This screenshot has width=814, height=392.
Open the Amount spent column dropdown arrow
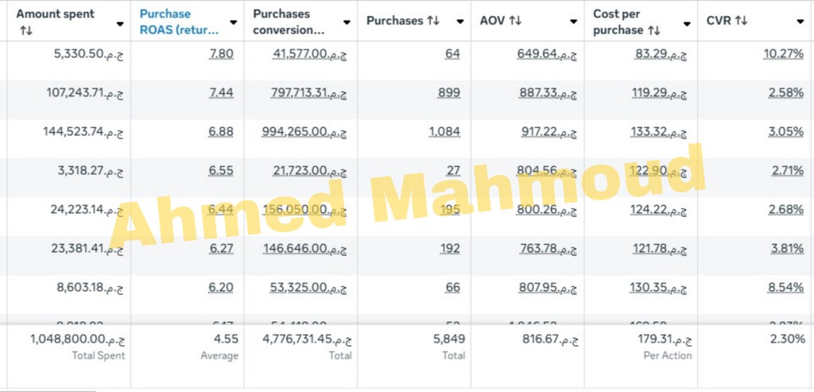pos(120,23)
